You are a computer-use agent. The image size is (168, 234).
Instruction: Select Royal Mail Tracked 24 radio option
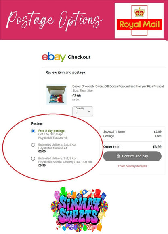(33, 145)
